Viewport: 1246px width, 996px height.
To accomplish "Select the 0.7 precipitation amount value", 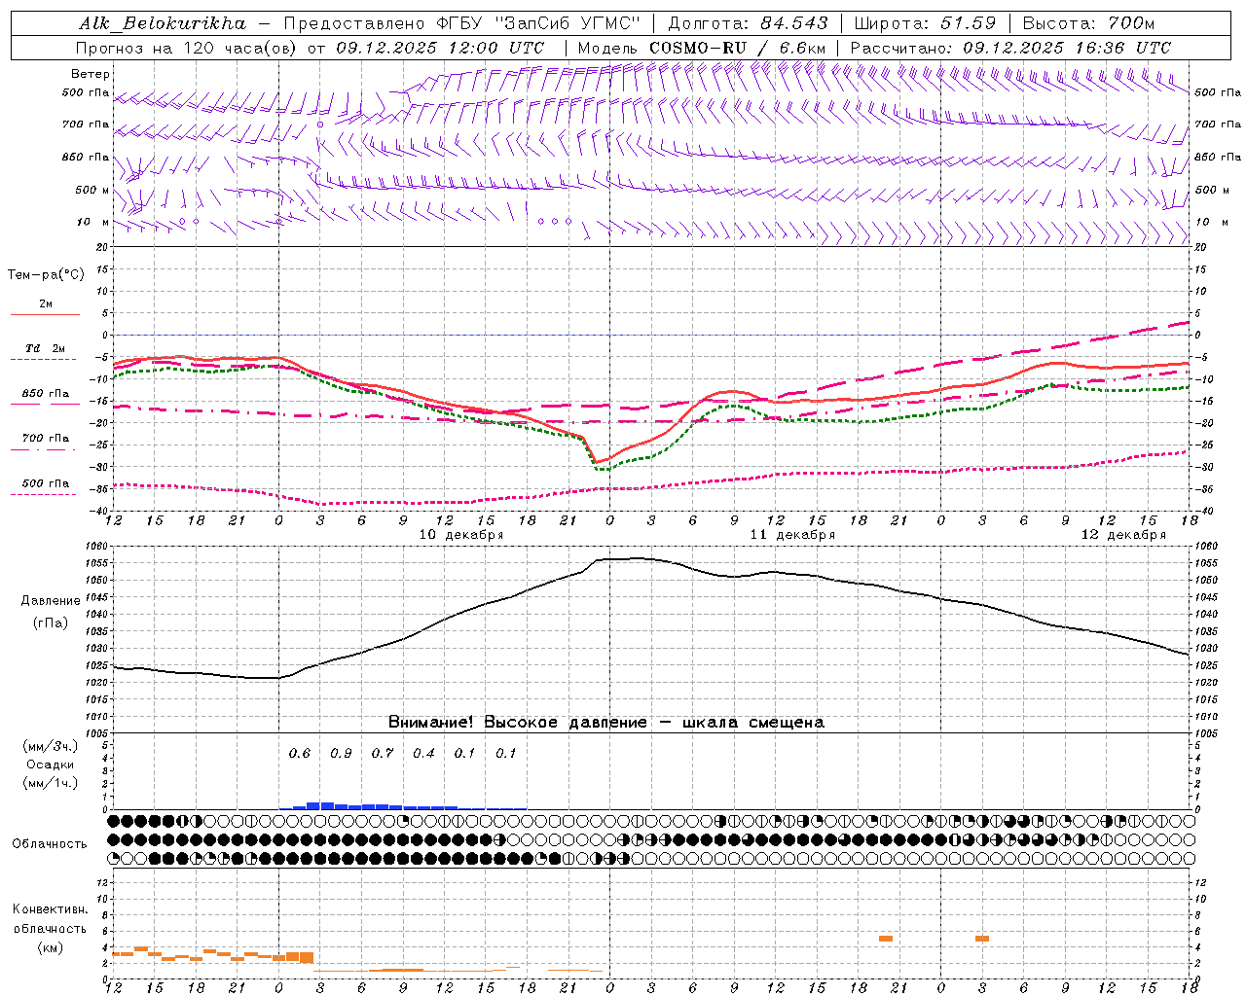I will coord(383,754).
